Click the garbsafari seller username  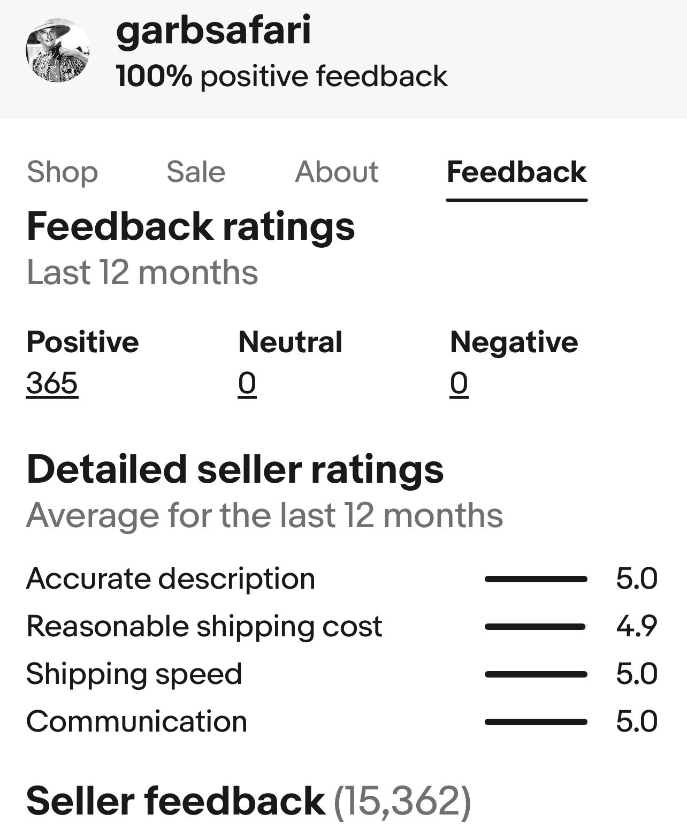tap(213, 30)
